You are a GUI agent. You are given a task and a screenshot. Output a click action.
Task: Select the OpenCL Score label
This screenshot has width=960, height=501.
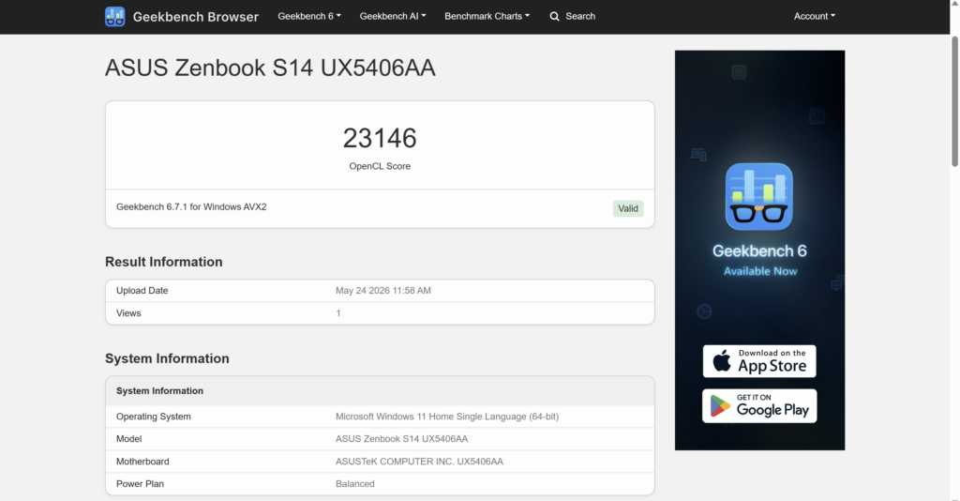coord(380,166)
